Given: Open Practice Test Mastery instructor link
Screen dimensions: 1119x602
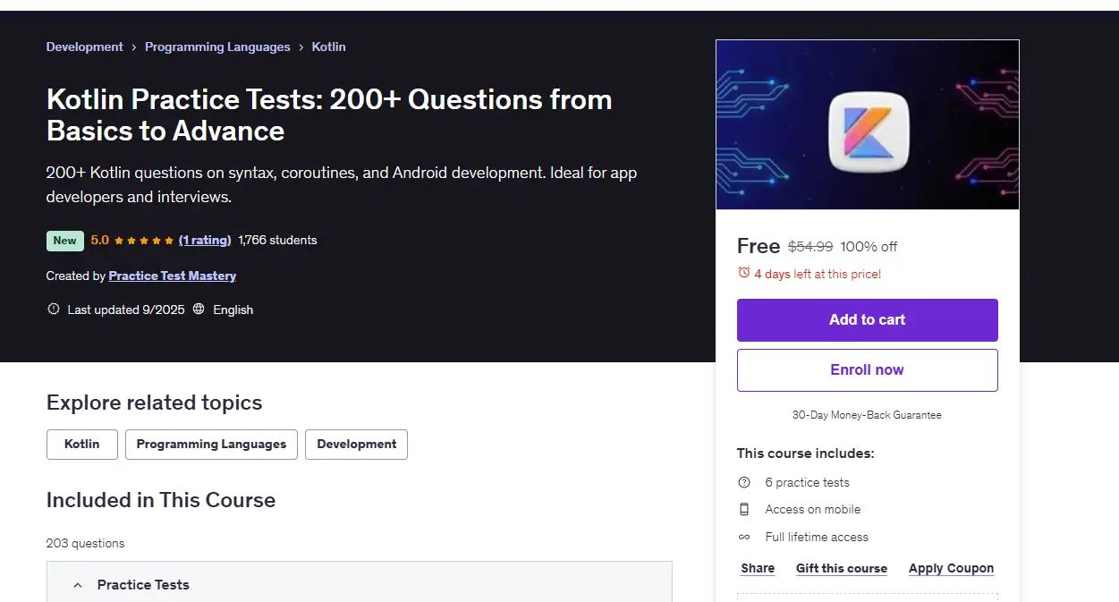Looking at the screenshot, I should 173,276.
